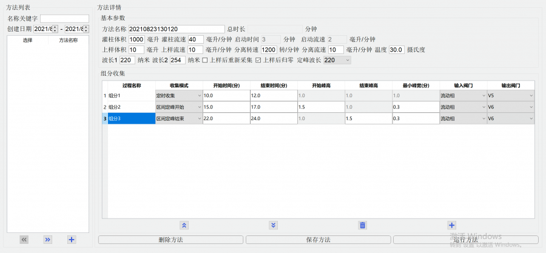Click 过程名称 column header

click(131, 86)
